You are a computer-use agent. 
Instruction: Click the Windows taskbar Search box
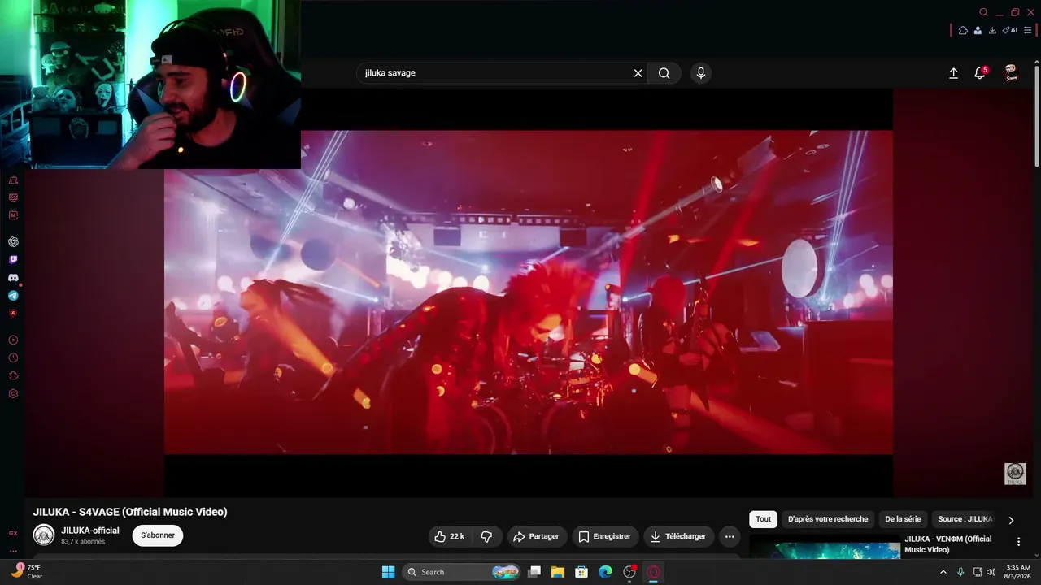[462, 572]
